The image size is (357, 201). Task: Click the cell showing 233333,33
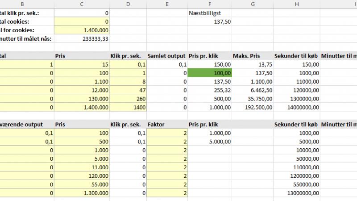click(x=81, y=39)
